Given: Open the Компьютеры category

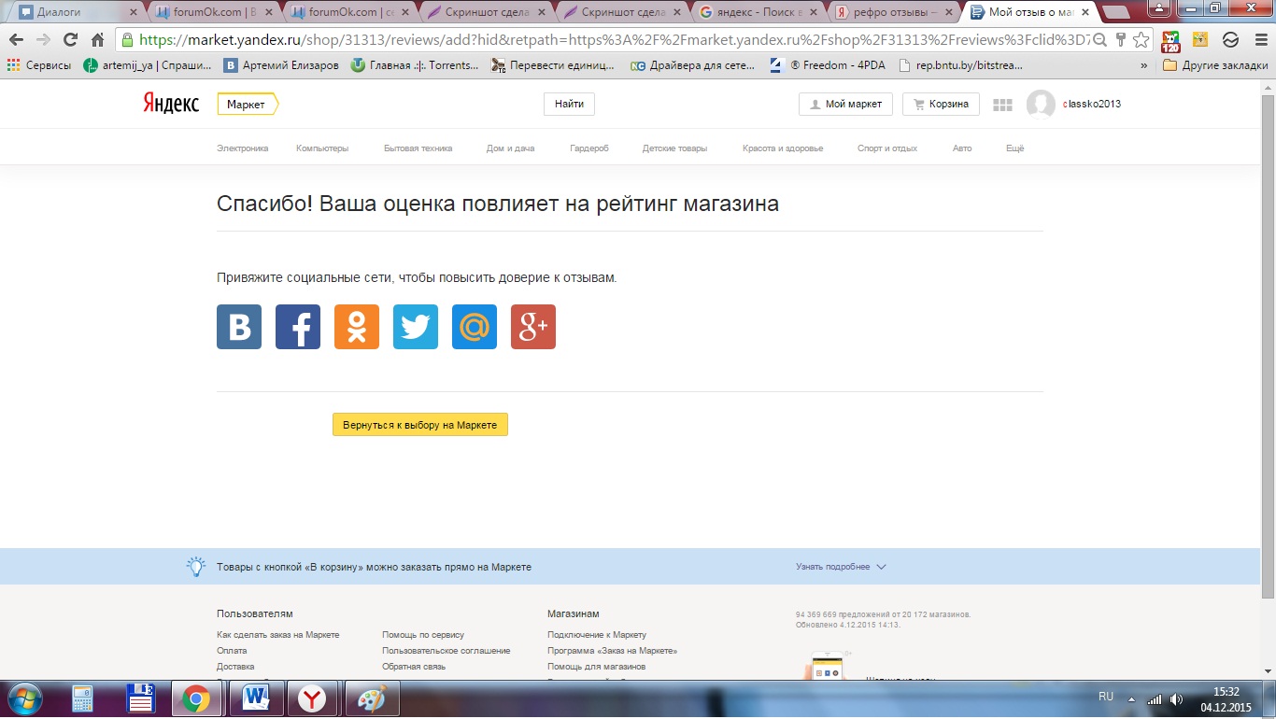Looking at the screenshot, I should pos(322,148).
